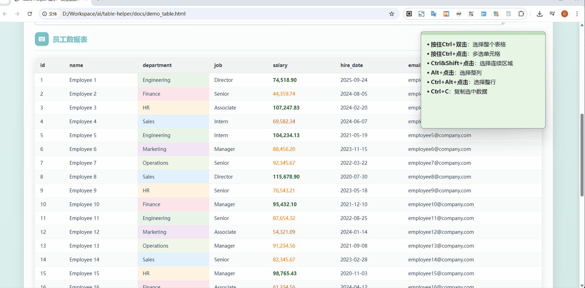Open the Extensions puzzle menu
585x288 pixels.
(x=521, y=14)
